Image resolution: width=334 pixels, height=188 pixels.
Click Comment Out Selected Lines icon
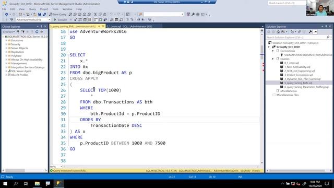point(127,20)
